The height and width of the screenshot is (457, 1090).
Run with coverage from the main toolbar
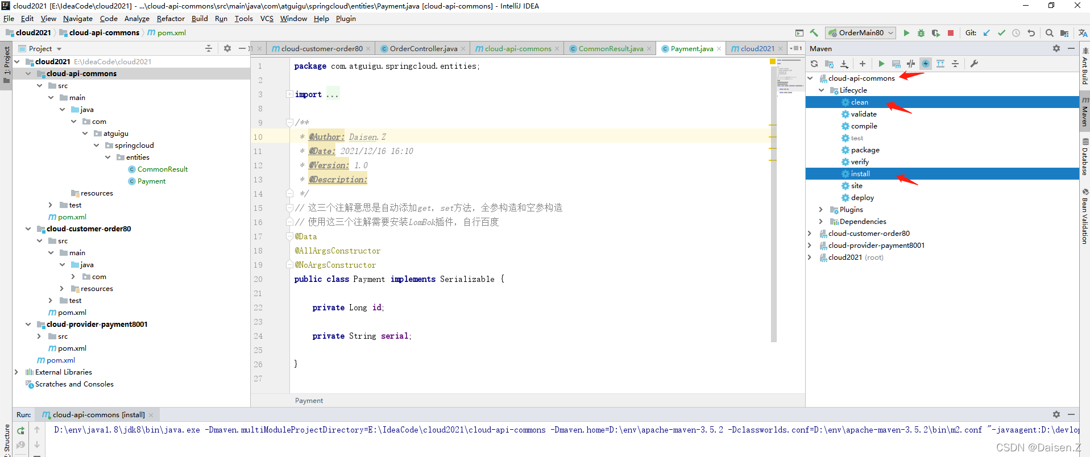point(936,33)
